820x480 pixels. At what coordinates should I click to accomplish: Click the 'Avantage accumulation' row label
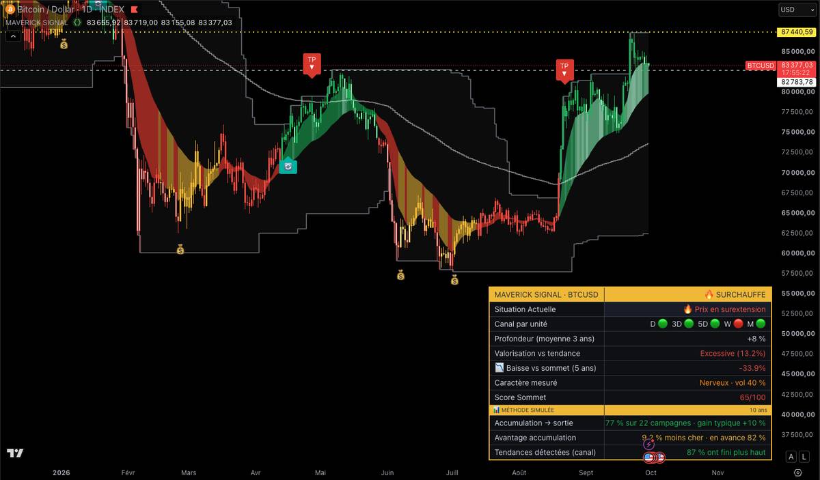pyautogui.click(x=535, y=438)
